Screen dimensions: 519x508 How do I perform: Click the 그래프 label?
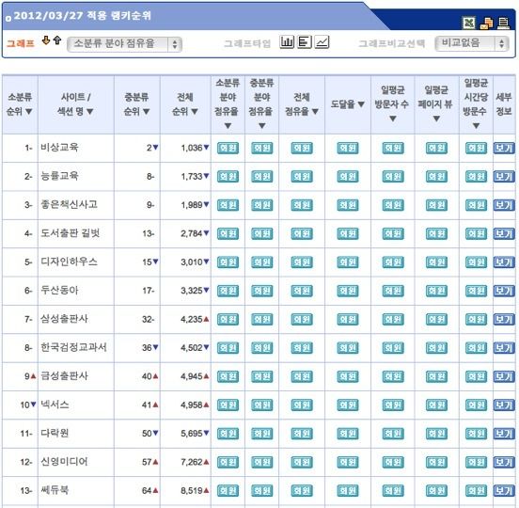click(21, 43)
